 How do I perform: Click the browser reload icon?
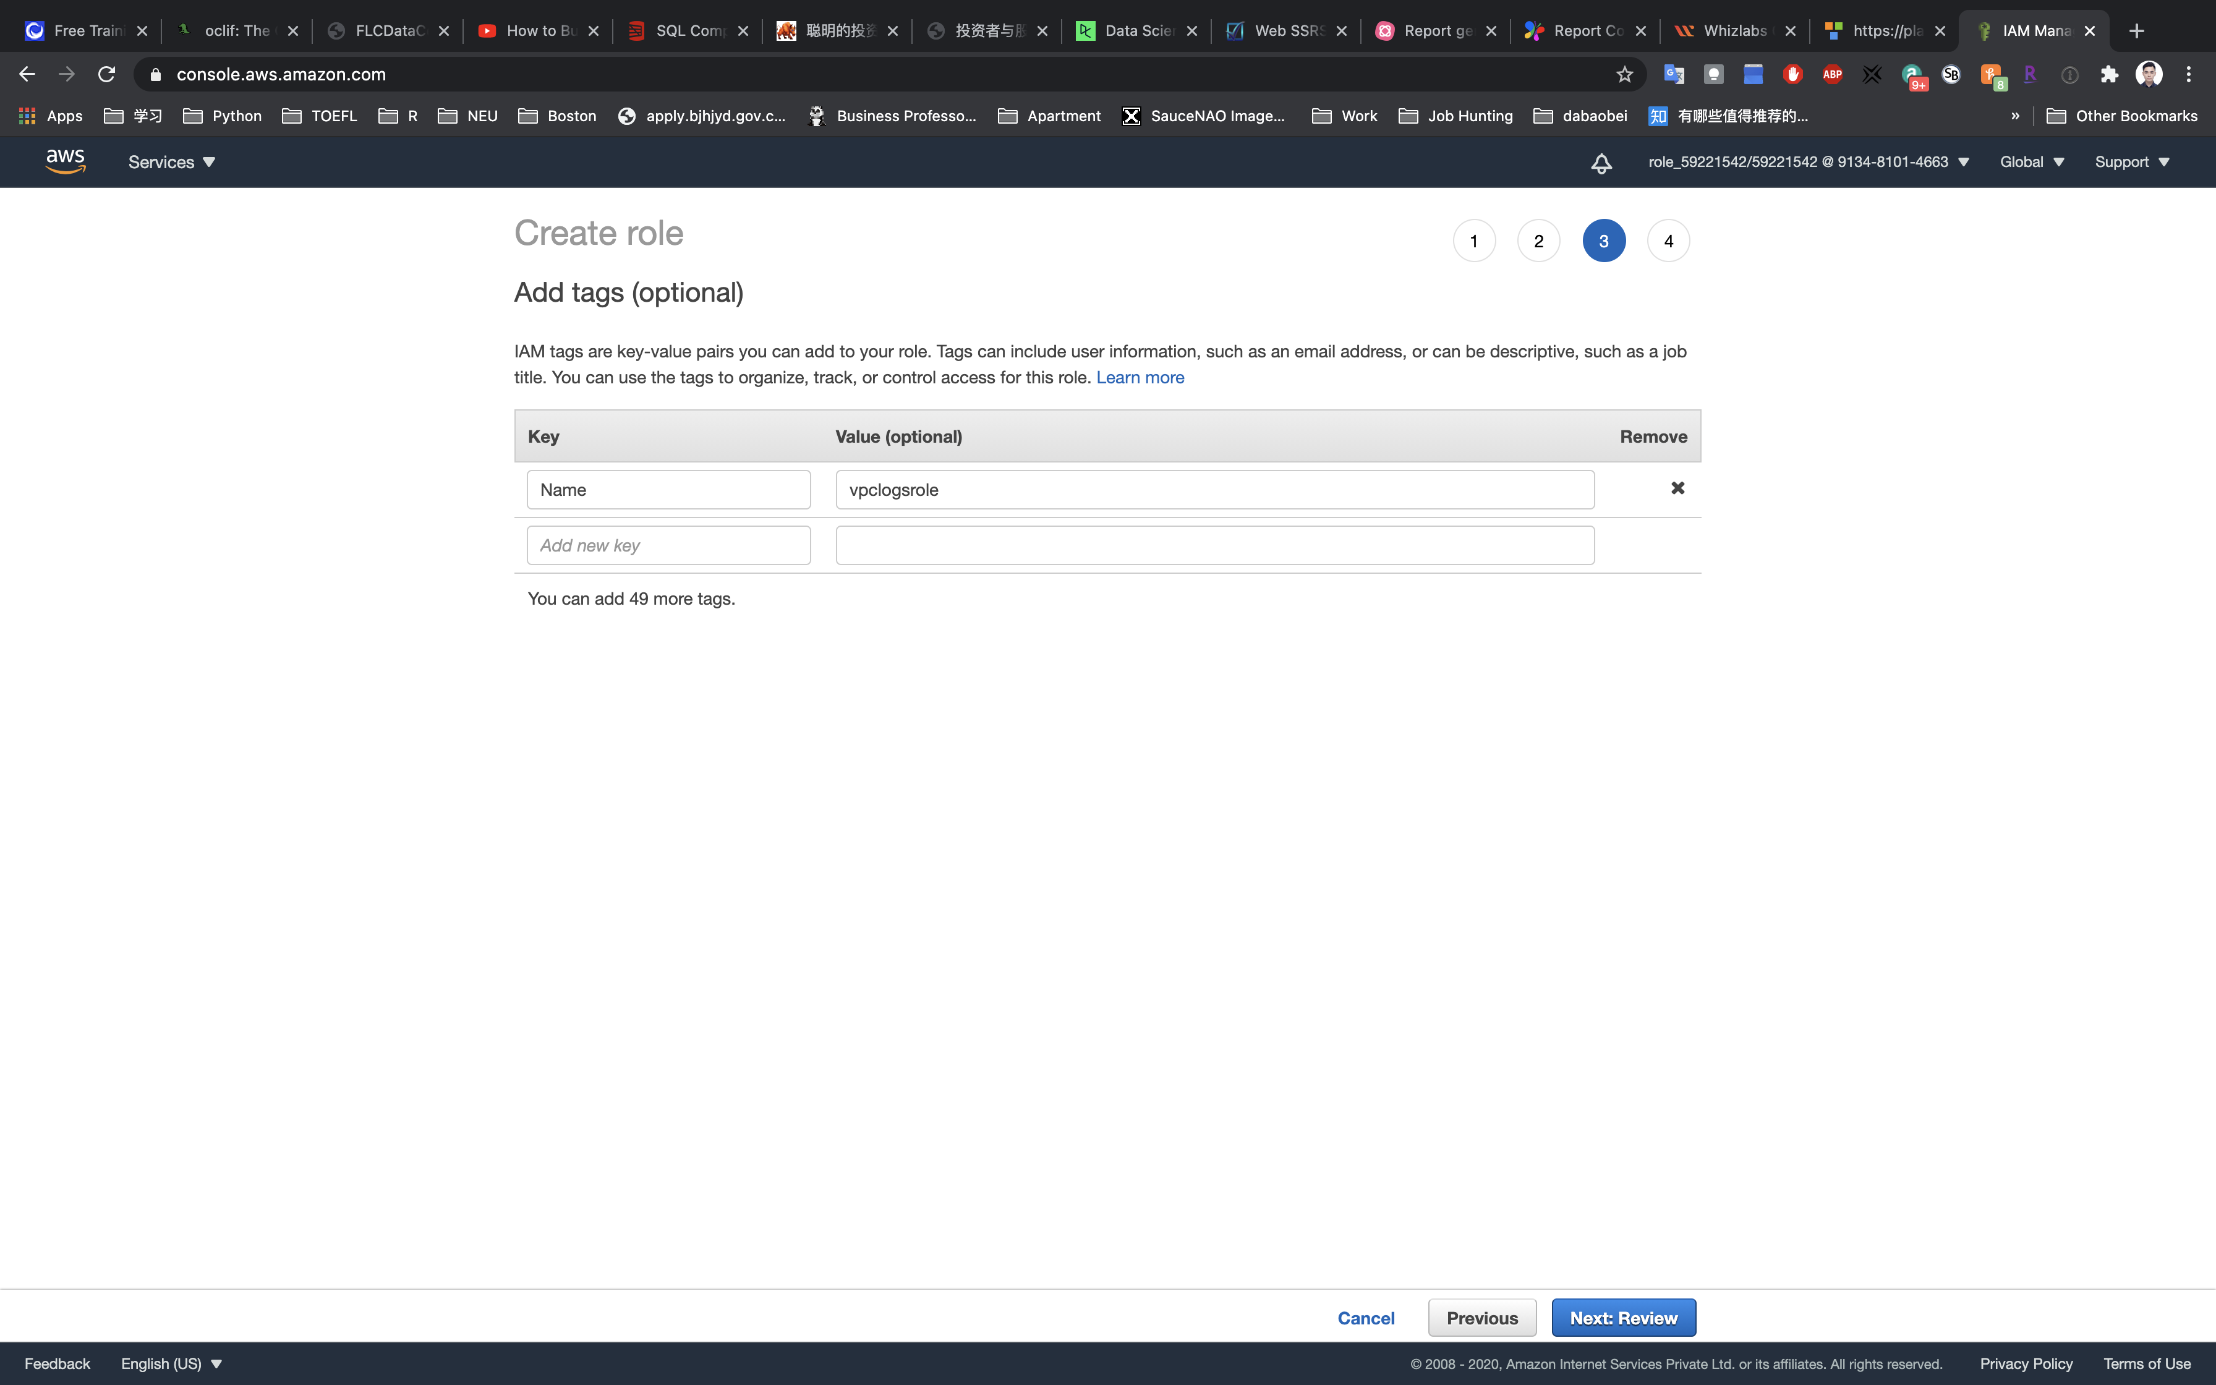tap(106, 74)
